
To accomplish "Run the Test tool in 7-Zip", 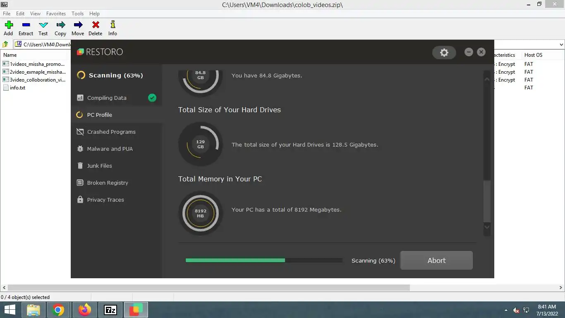I will click(x=43, y=25).
